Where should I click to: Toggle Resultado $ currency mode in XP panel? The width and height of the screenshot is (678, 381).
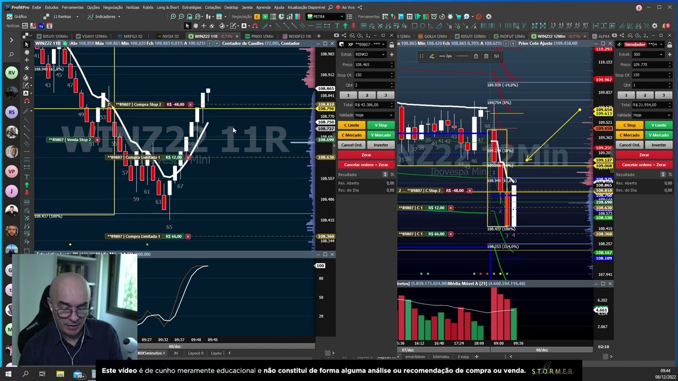[385, 175]
